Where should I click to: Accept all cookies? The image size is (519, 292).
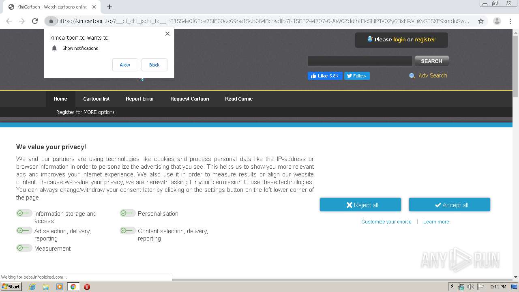450,205
